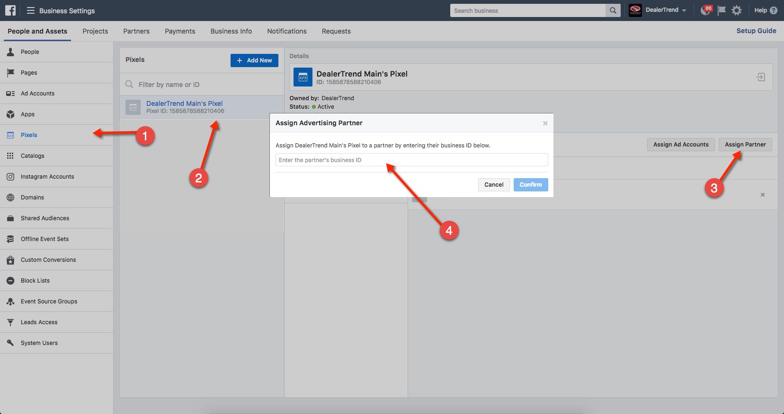Open Apps in the sidebar
This screenshot has height=414, width=784.
[x=56, y=114]
